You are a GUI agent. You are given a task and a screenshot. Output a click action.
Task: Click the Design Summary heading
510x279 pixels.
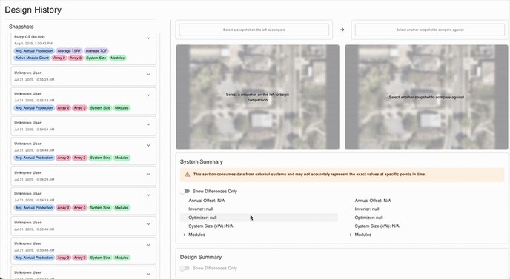tap(201, 257)
